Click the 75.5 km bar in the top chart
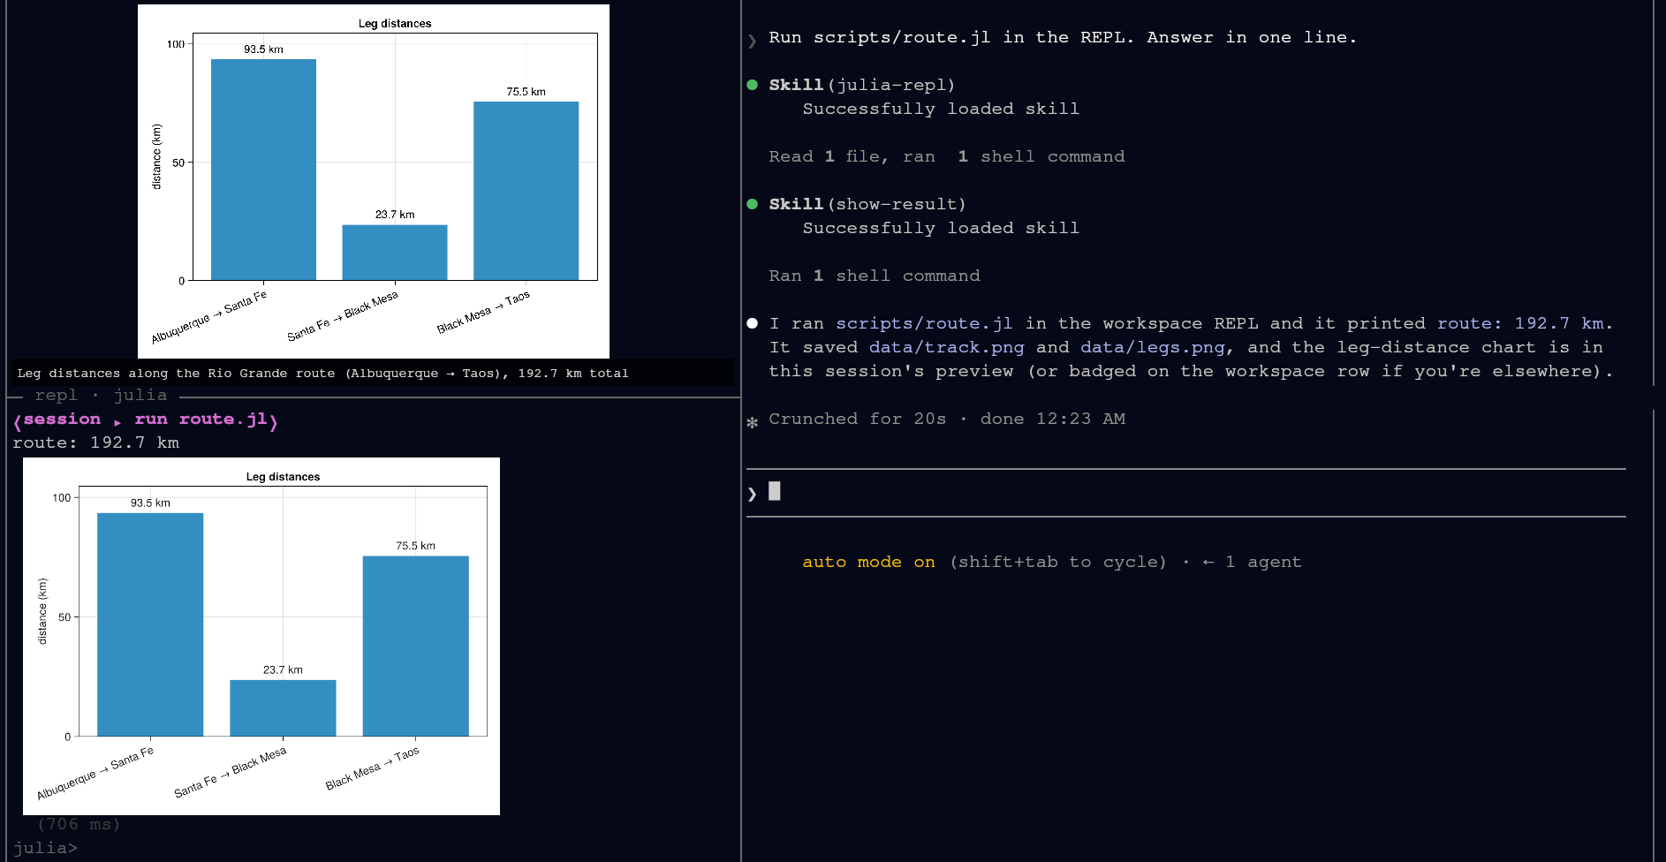The height and width of the screenshot is (862, 1666). pos(526,191)
